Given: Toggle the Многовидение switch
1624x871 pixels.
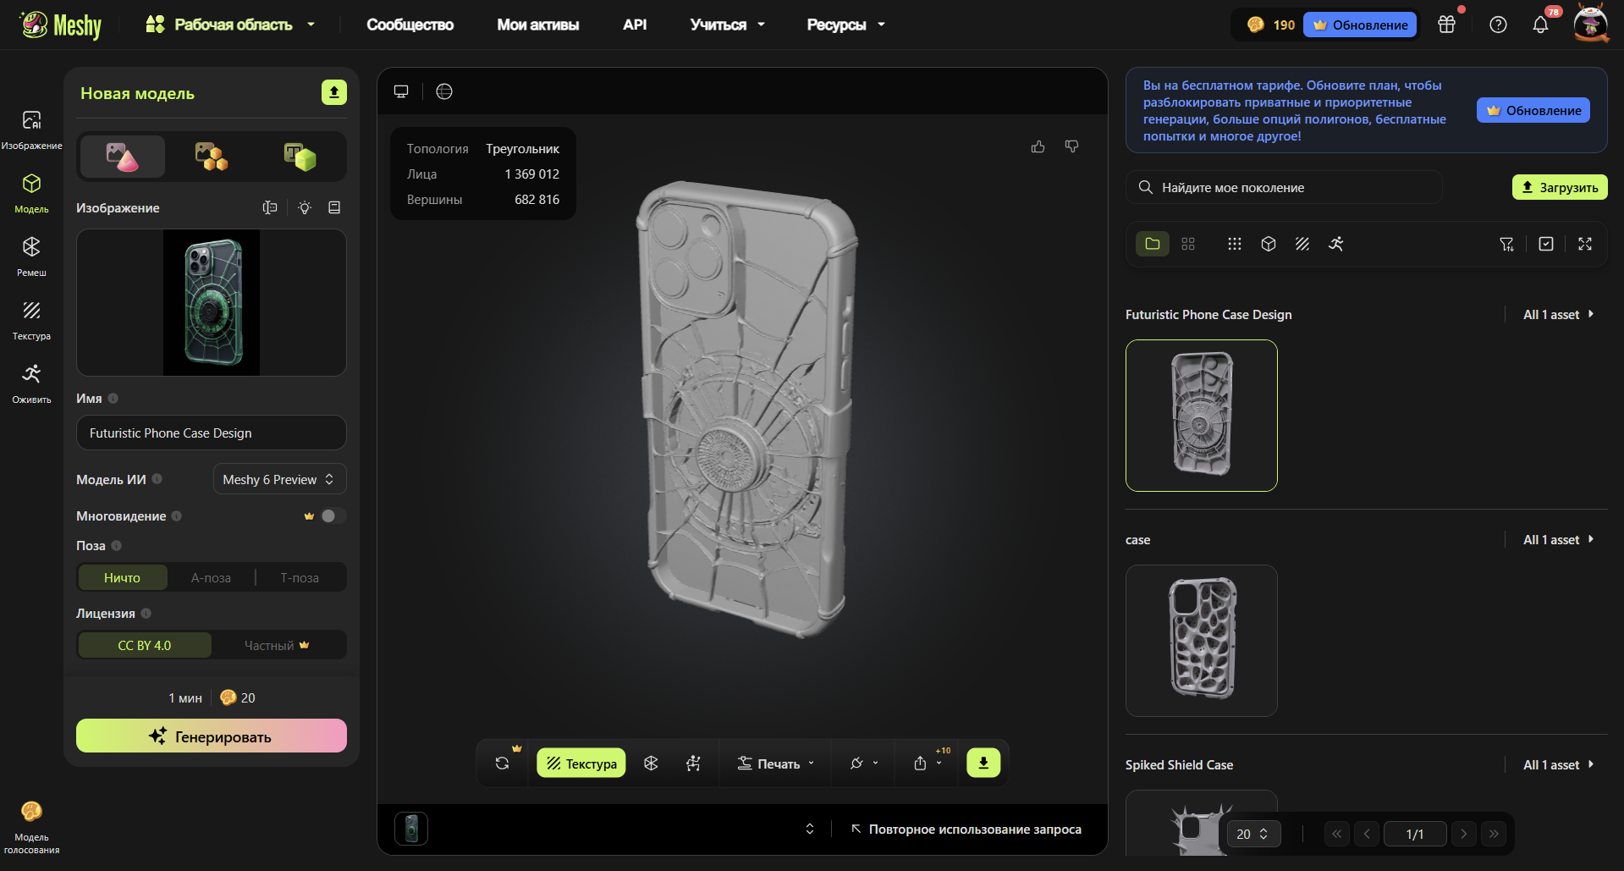Looking at the screenshot, I should coord(333,515).
